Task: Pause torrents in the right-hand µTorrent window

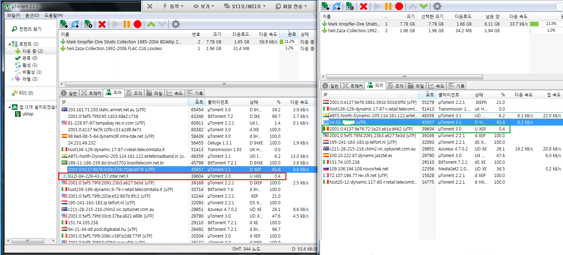Action: (388, 6)
